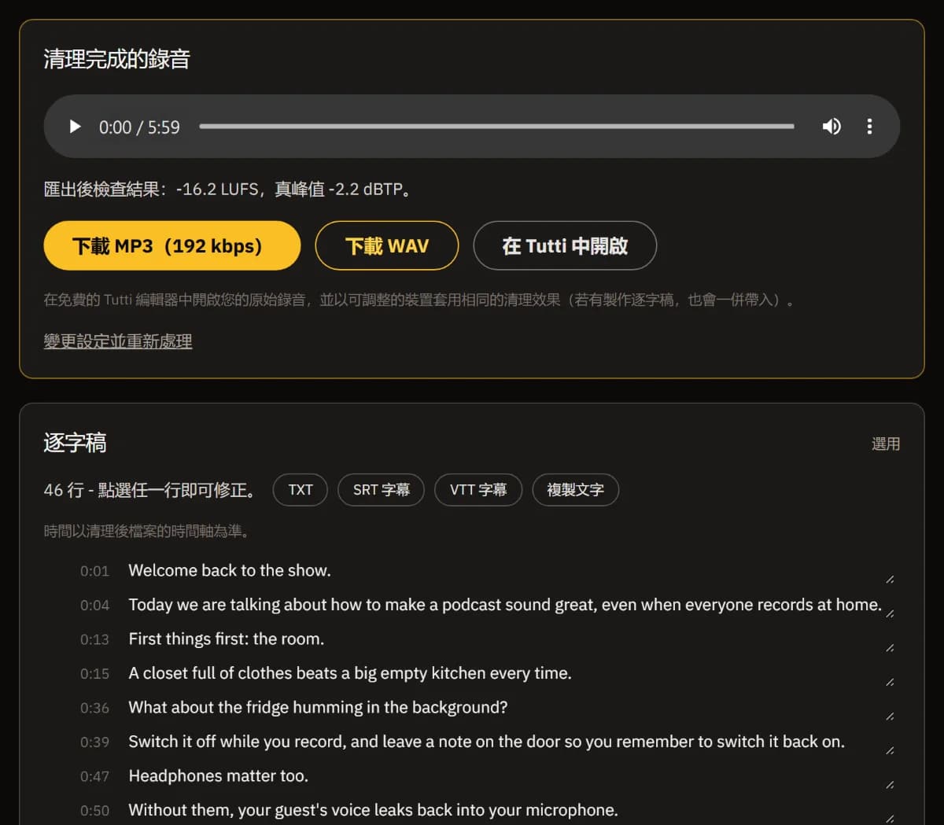Grab resize handle of 'Today we are' line
The width and height of the screenshot is (944, 825).
tap(890, 613)
